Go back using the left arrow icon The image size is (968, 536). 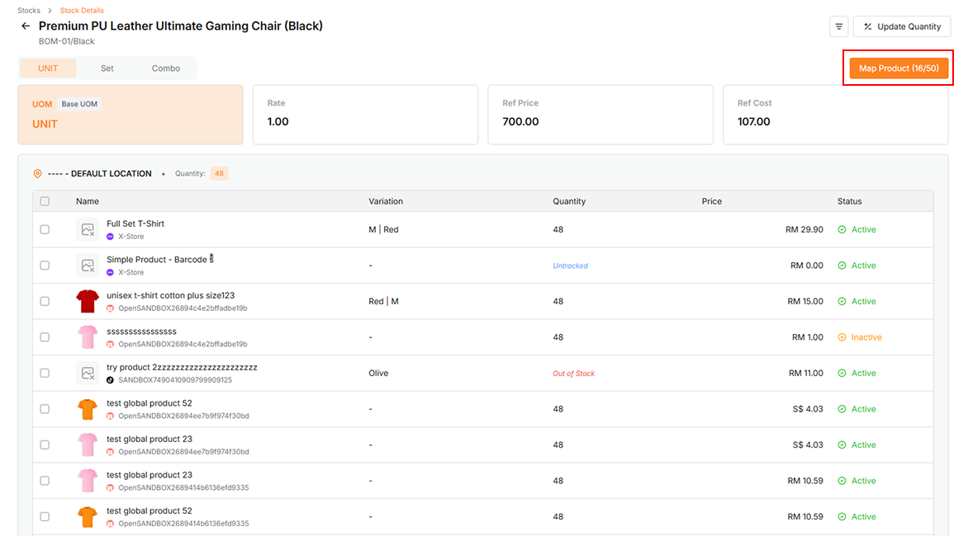click(x=26, y=26)
